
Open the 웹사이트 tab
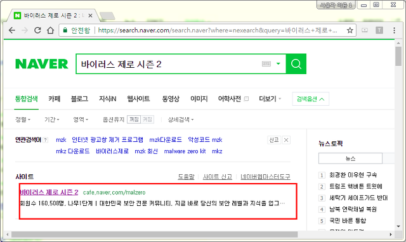[138, 99]
